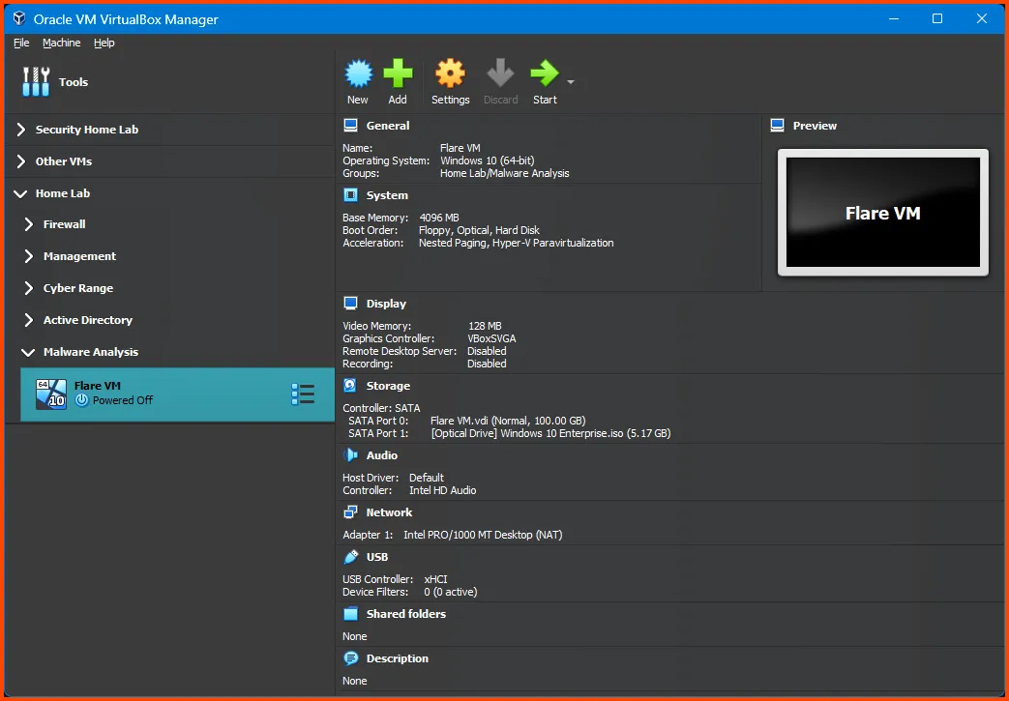This screenshot has width=1009, height=701.
Task: Open the Machine menu
Action: [62, 43]
